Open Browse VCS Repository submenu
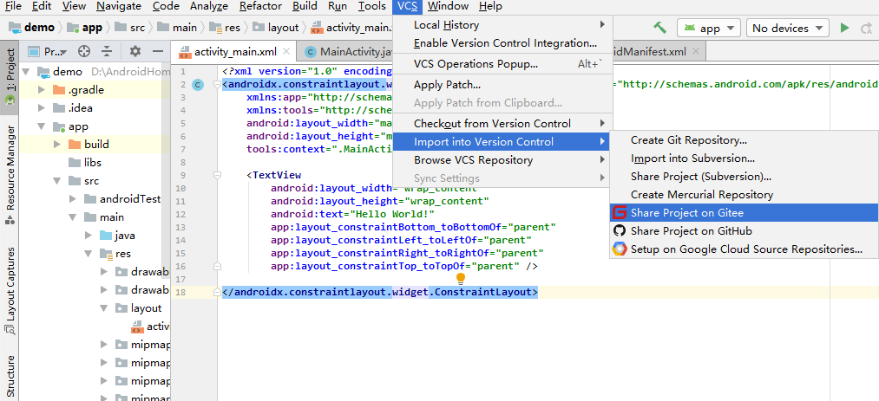This screenshot has width=879, height=401. click(x=503, y=160)
